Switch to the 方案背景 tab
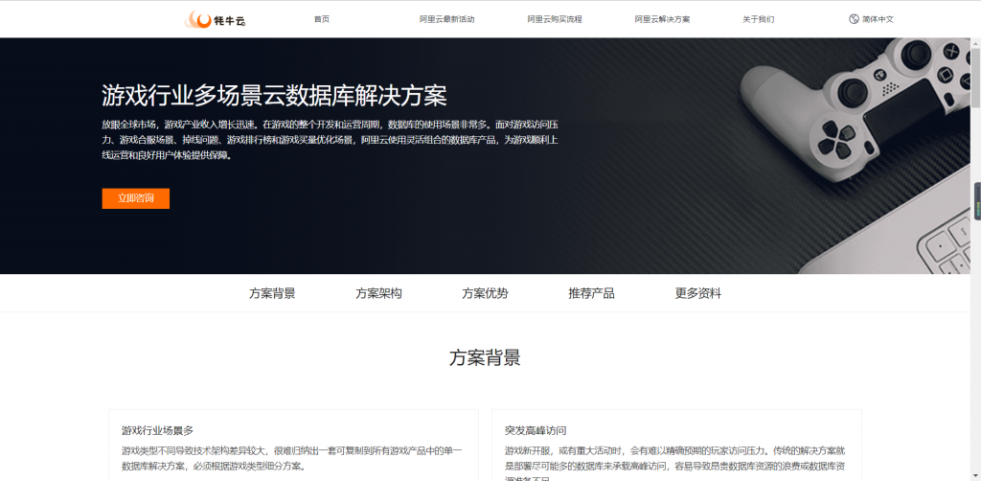Image resolution: width=981 pixels, height=481 pixels. (272, 293)
